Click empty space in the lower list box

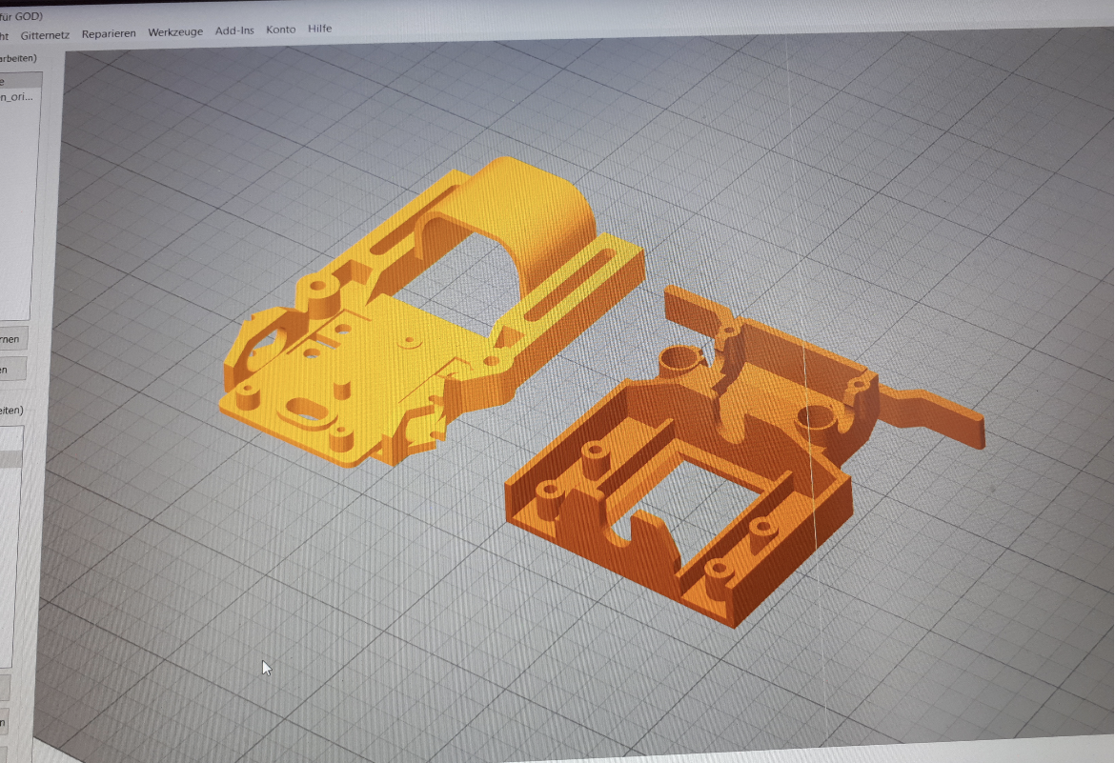click(8, 572)
